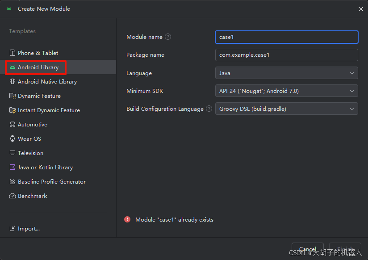The image size is (368, 260).
Task: Show help for Build Configuration Language
Action: [x=209, y=109]
